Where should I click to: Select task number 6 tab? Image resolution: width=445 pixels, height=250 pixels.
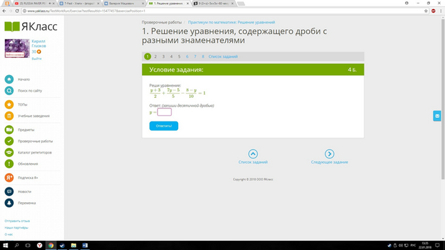pos(187,56)
